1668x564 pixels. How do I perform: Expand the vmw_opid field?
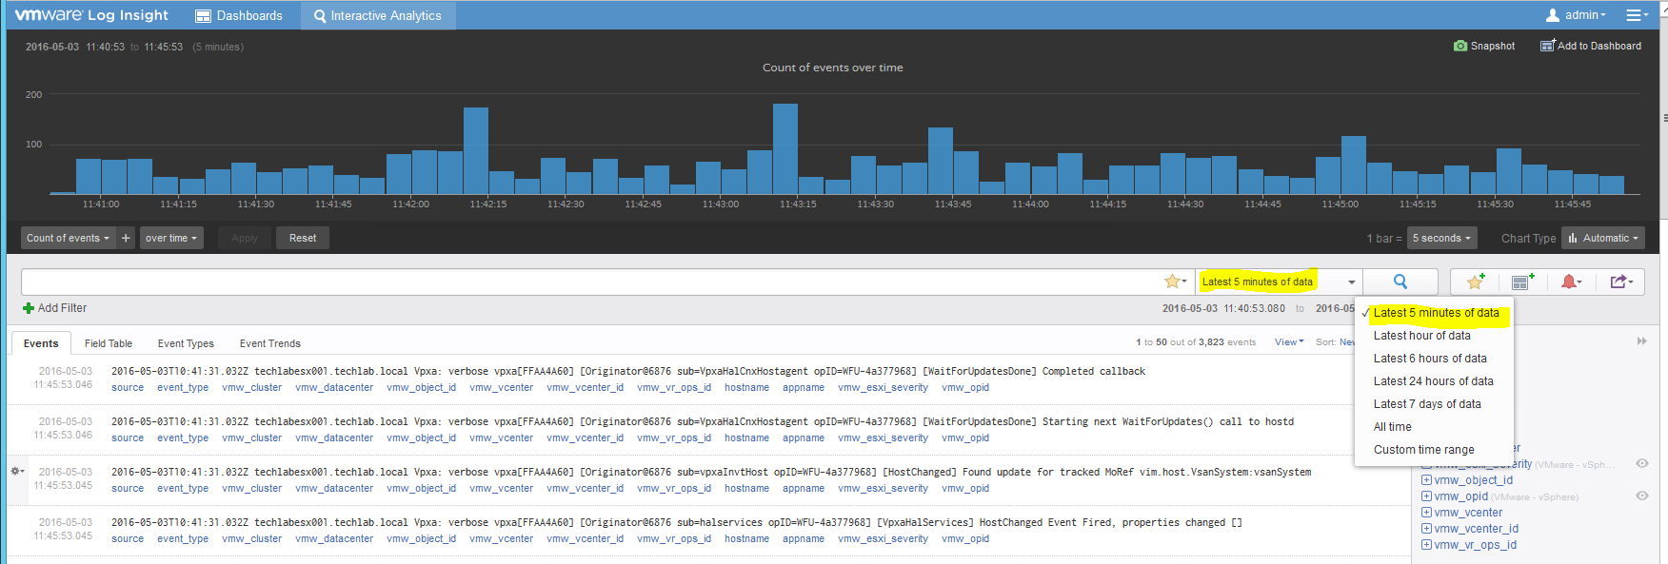pos(1426,496)
